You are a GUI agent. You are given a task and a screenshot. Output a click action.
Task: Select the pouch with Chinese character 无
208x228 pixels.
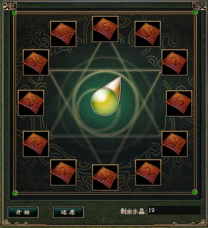click(36, 144)
